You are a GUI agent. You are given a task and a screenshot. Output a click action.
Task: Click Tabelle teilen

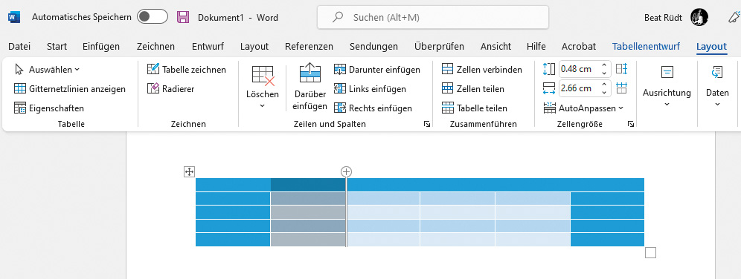click(x=474, y=108)
